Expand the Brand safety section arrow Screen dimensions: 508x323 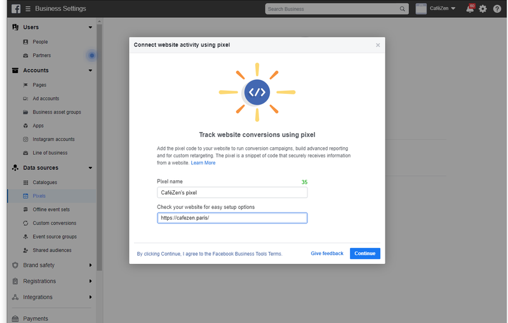90,265
